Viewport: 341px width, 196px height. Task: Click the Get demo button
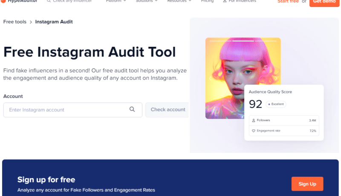[x=324, y=2]
